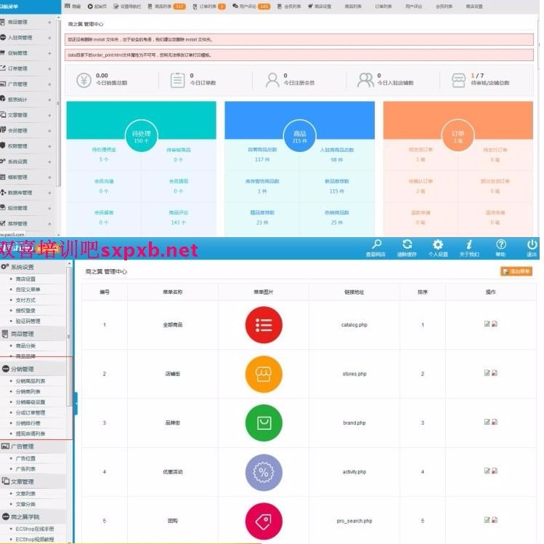Click the 添加菜单 orange button
Image resolution: width=544 pixels, height=544 pixels.
tap(516, 271)
